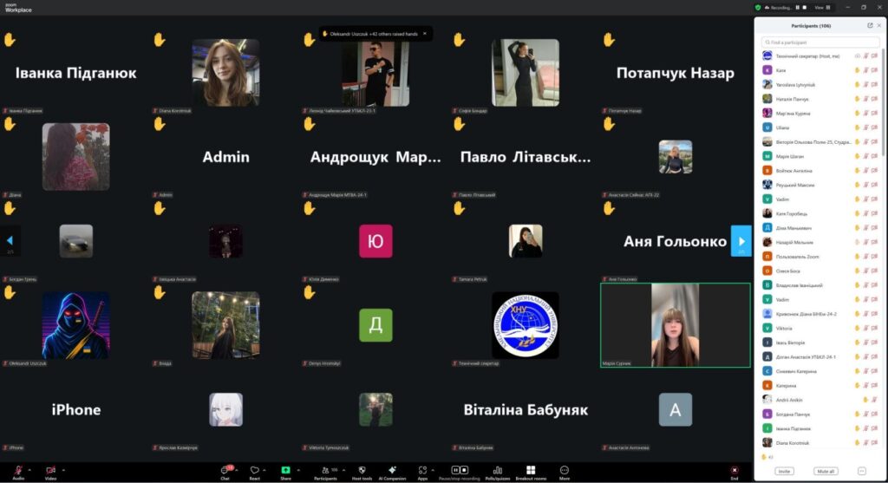
Task: Pop out the Participants panel
Action: click(870, 26)
